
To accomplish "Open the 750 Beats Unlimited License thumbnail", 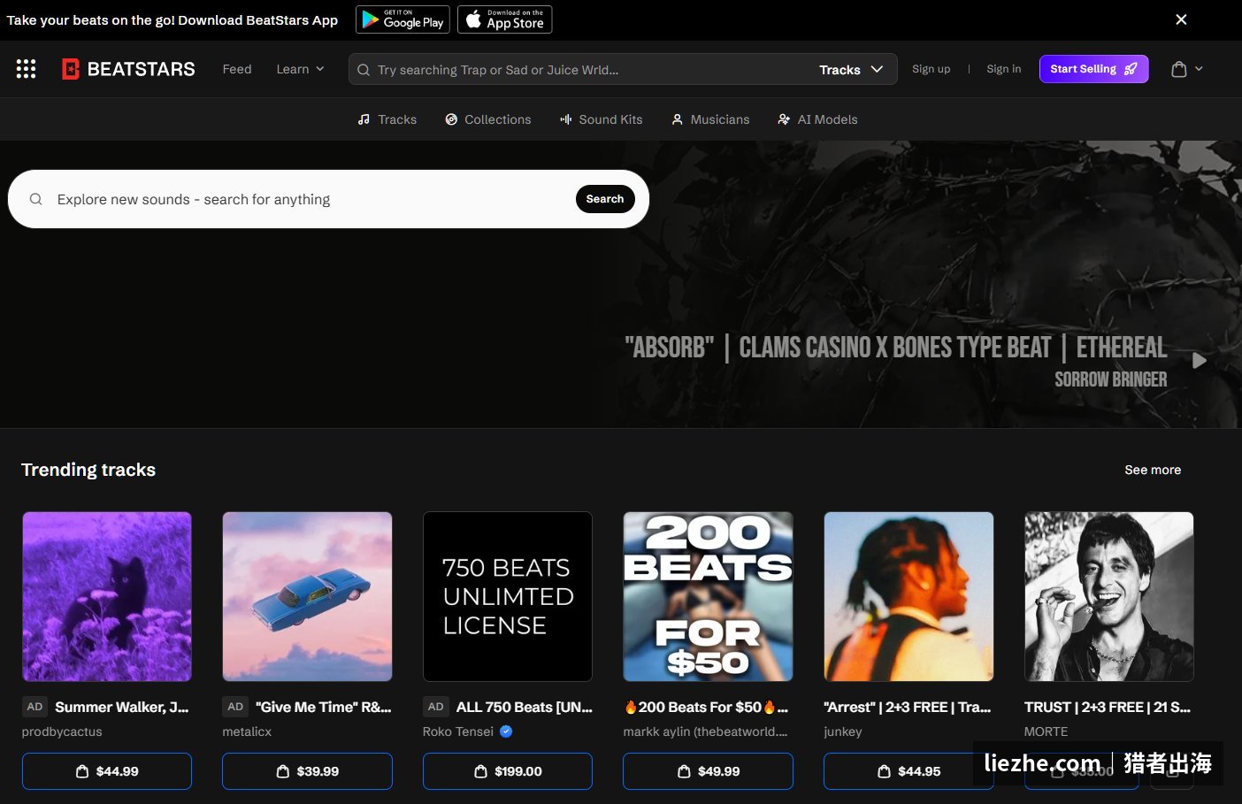I will (x=508, y=597).
